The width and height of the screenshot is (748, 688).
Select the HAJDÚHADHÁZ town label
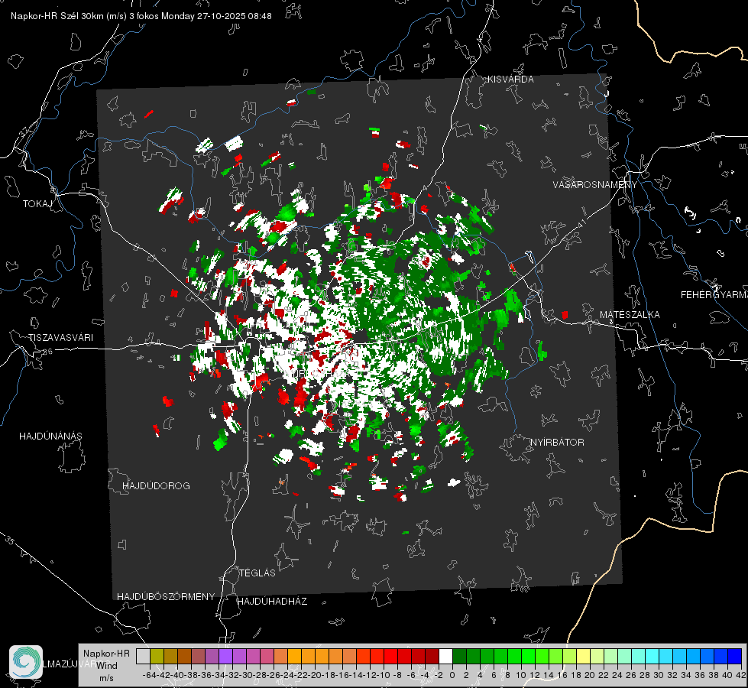point(272,601)
